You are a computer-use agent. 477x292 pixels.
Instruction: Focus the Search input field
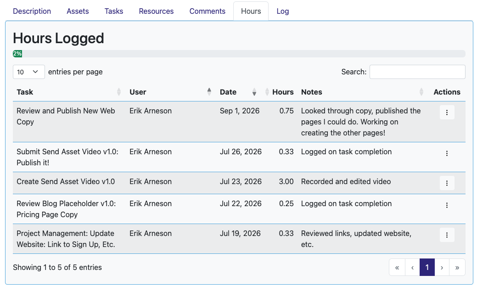pyautogui.click(x=417, y=72)
